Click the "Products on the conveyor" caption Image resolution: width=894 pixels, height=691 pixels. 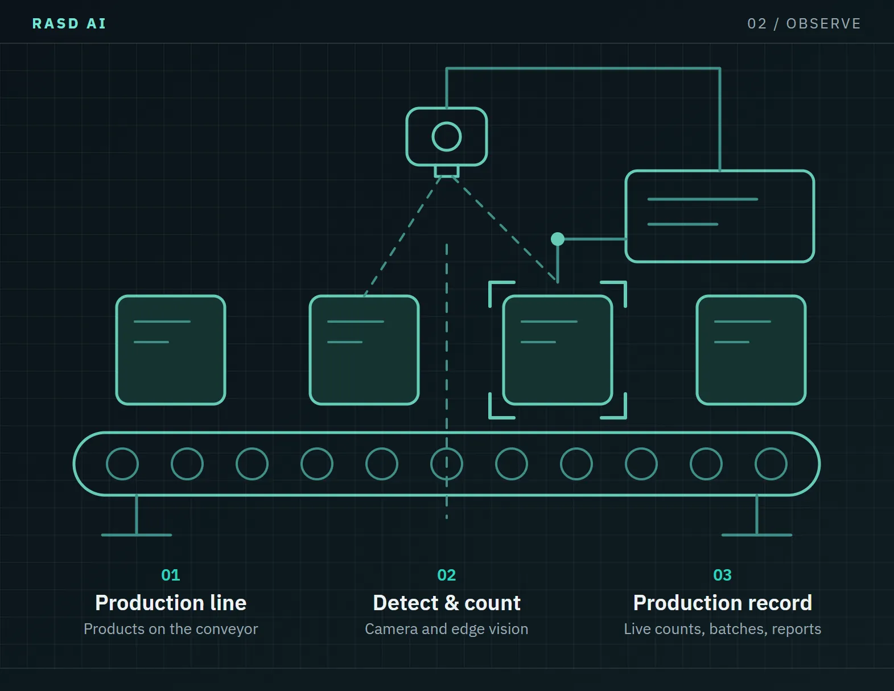(x=171, y=629)
